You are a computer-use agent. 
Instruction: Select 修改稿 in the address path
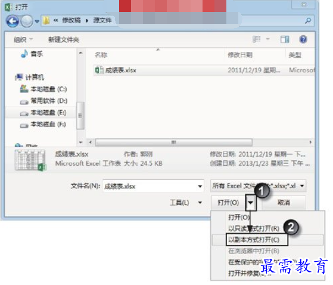[x=71, y=20]
